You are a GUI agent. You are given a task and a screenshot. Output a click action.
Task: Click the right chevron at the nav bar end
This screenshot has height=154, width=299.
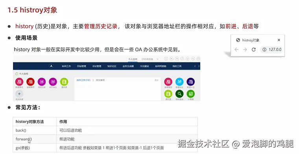pos(199,66)
